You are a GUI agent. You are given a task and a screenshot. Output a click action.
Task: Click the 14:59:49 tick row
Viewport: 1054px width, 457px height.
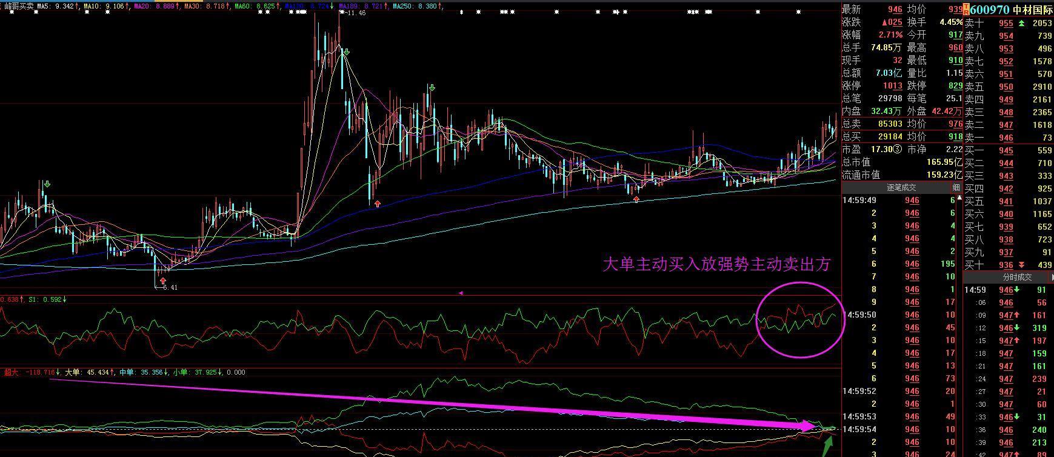(x=899, y=201)
